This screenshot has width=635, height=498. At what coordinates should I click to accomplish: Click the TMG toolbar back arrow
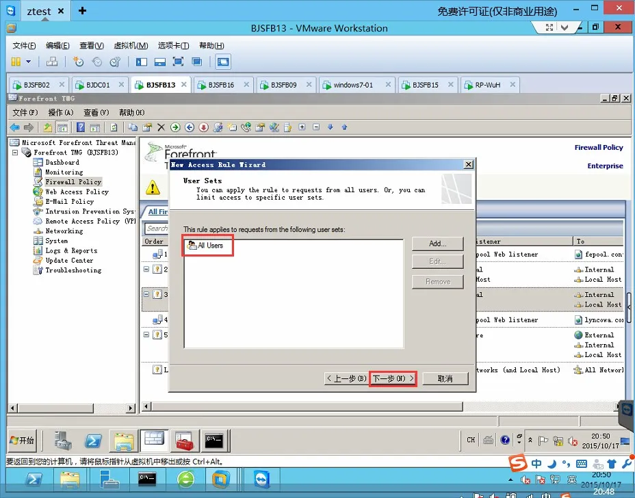[15, 127]
